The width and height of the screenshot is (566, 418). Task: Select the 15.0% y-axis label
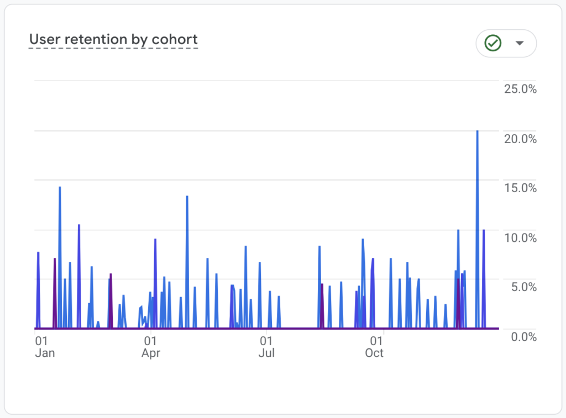pyautogui.click(x=520, y=188)
